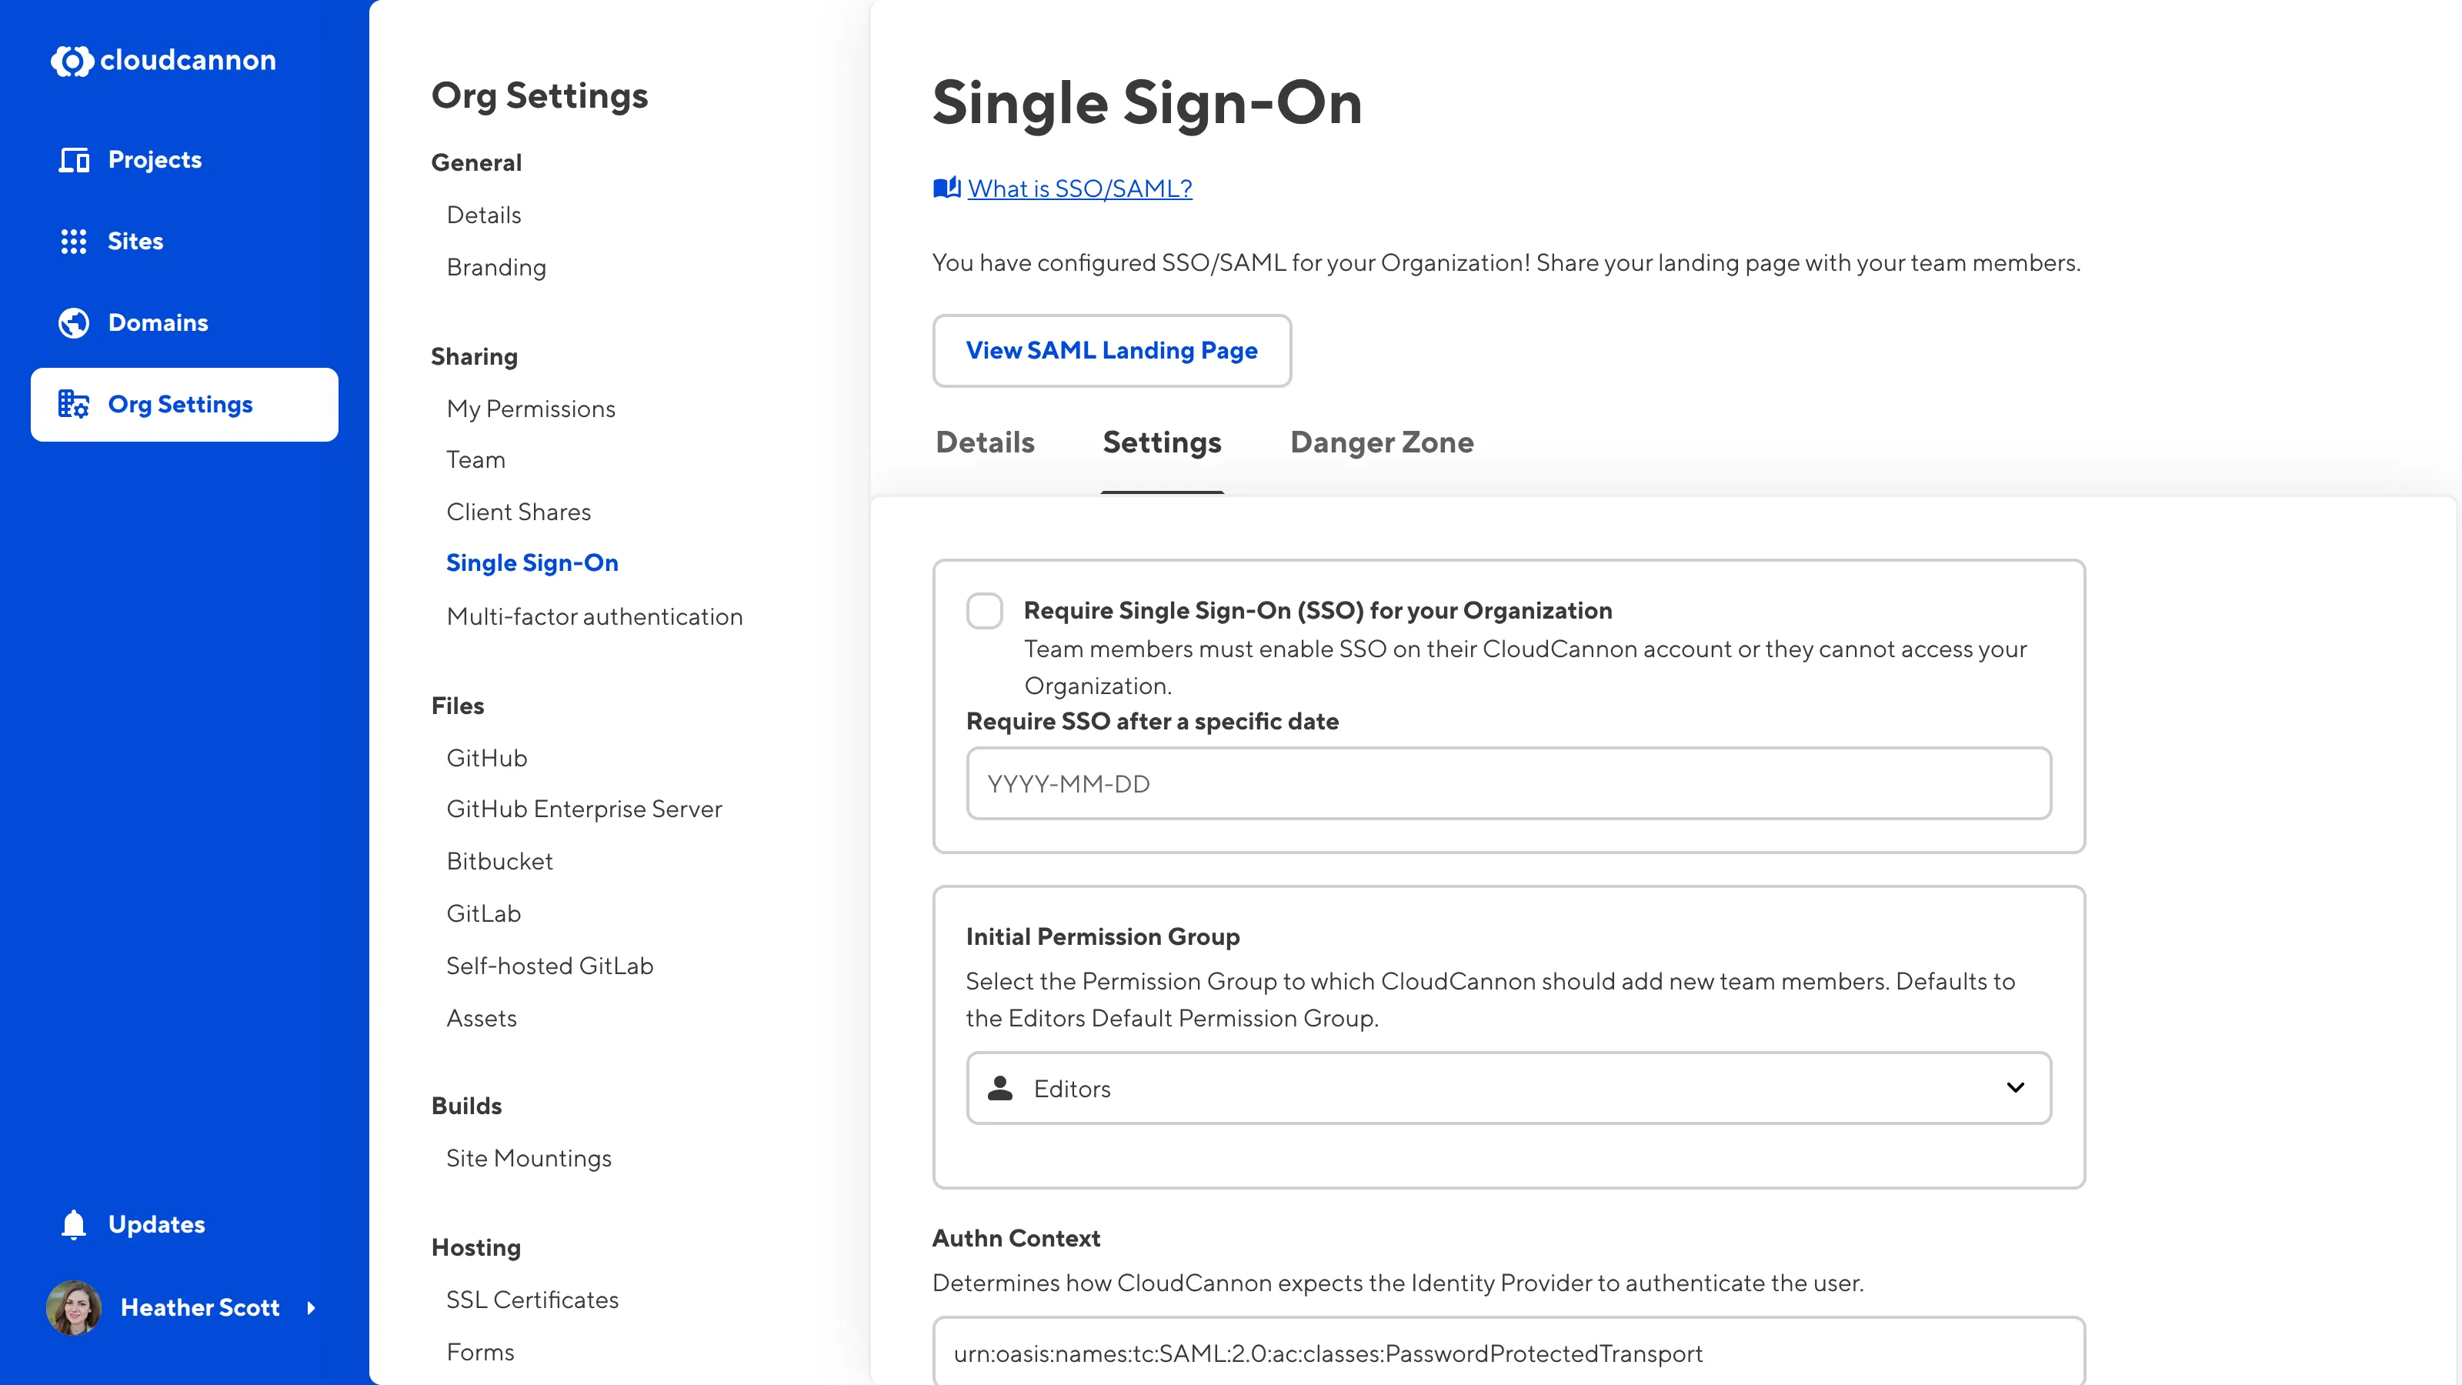Click the book icon beside What is SSO/SAML

(946, 189)
